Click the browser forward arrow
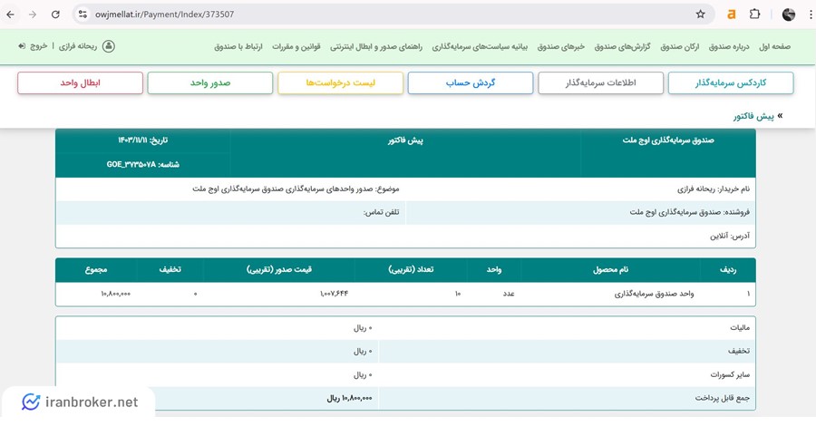Viewport: 816px width, 426px height. [x=33, y=15]
